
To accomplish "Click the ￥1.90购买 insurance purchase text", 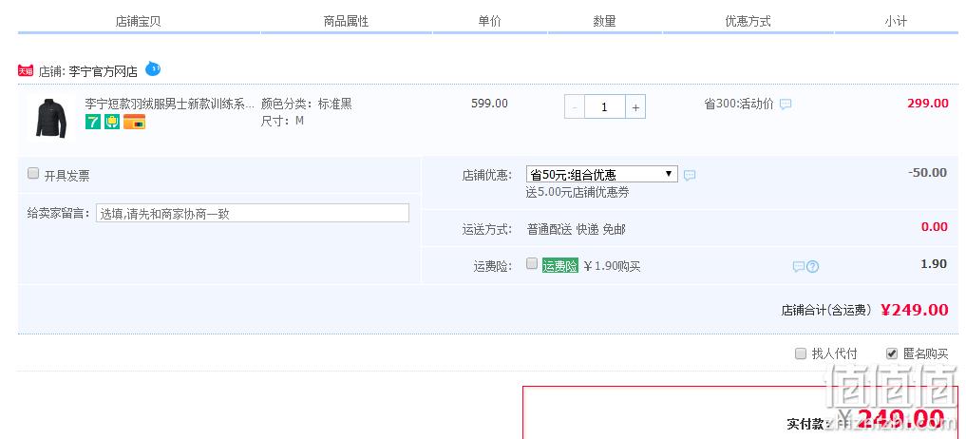I will pyautogui.click(x=612, y=266).
